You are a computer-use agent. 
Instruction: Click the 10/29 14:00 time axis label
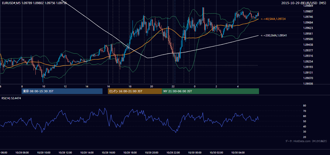(x=87, y=152)
